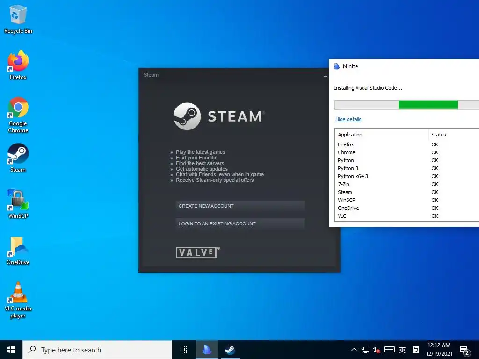The width and height of the screenshot is (479, 359).
Task: Select the OneDrive desktop shortcut
Action: 18,251
